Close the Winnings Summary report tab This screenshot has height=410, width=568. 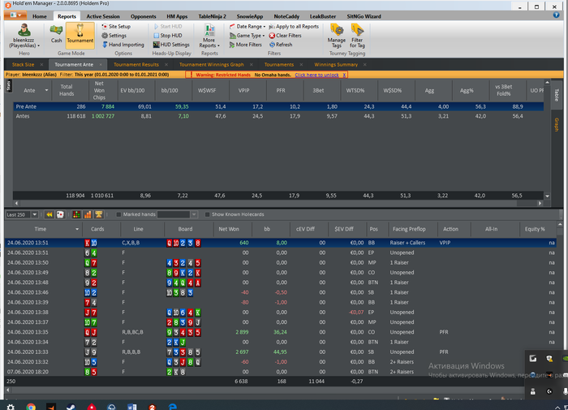coord(365,64)
